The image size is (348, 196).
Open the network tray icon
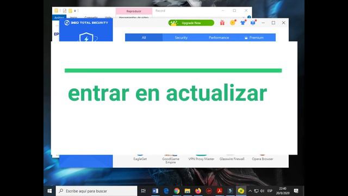coord(256,191)
